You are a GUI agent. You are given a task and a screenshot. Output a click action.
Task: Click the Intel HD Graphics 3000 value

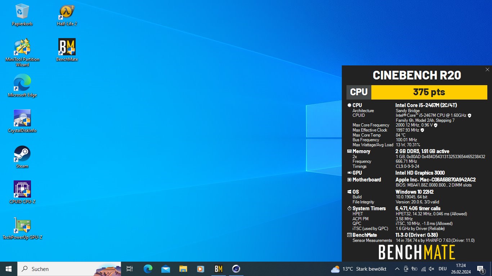420,173
